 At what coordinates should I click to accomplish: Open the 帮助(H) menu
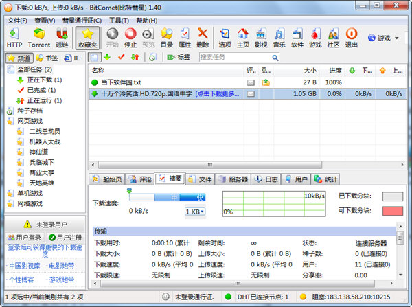147,21
